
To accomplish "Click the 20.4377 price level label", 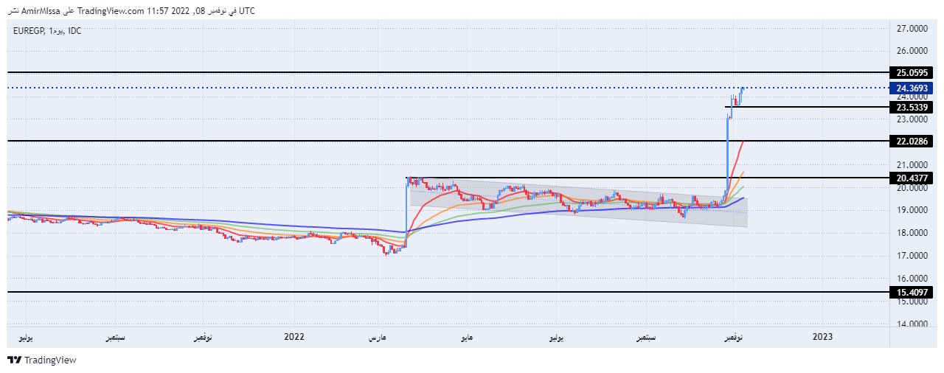I will click(912, 178).
